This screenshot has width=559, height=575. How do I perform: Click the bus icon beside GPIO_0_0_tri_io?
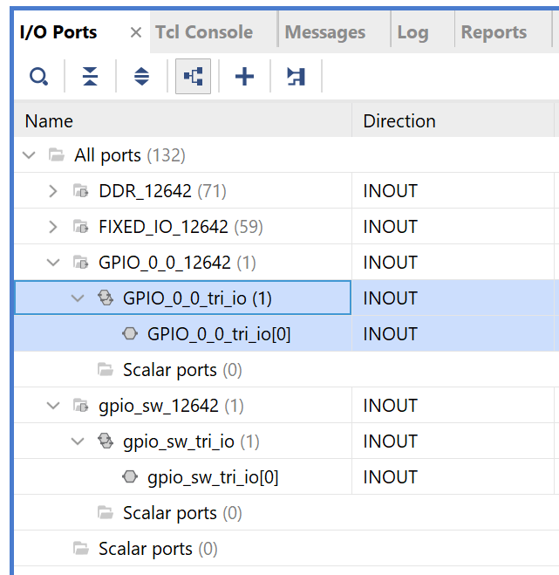(x=106, y=298)
